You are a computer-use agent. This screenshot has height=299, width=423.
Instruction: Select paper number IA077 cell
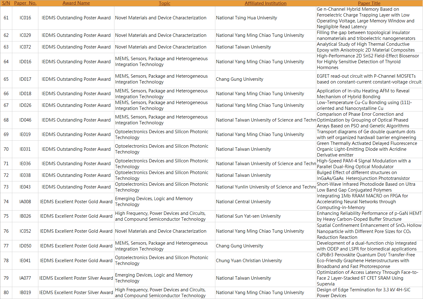[25, 278]
